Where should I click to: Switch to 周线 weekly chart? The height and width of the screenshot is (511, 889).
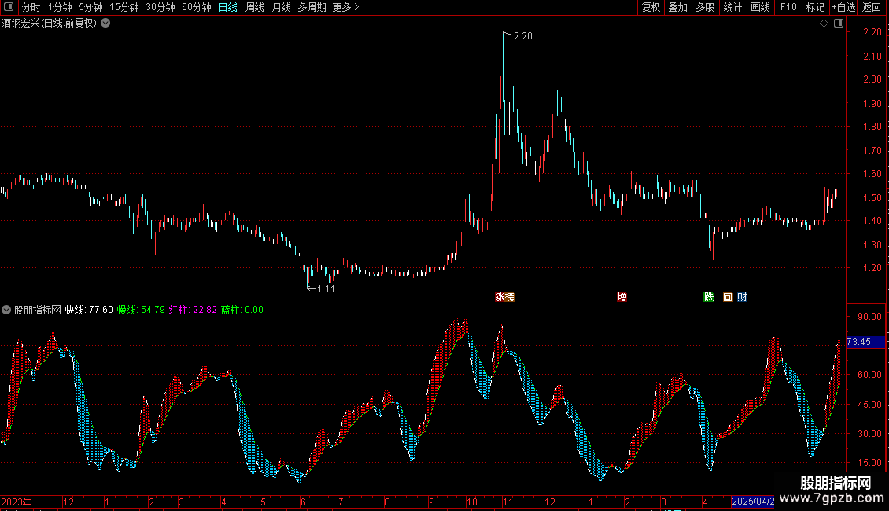pos(255,7)
